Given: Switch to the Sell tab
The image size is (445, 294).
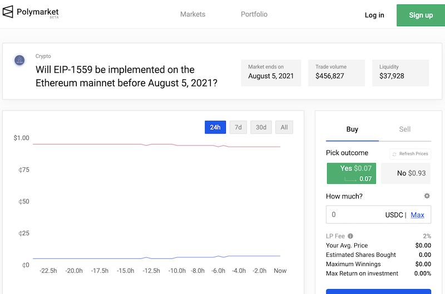Looking at the screenshot, I should click(x=405, y=129).
